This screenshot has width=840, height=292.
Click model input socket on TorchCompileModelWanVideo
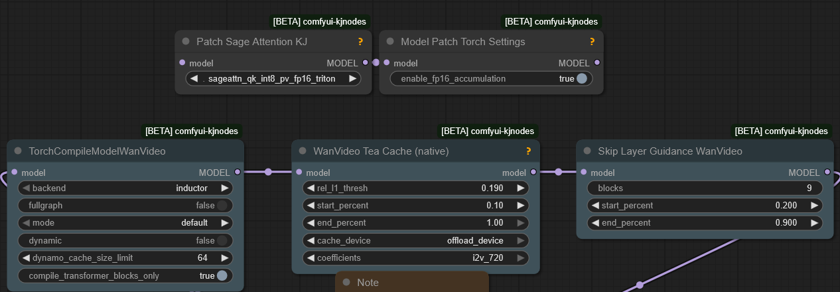(15, 173)
